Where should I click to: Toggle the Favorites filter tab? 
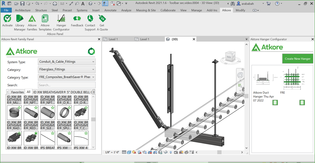coord(17,92)
